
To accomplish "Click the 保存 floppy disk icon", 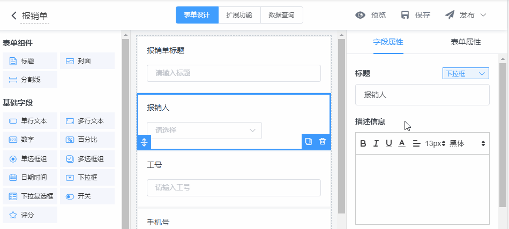I will (405, 15).
